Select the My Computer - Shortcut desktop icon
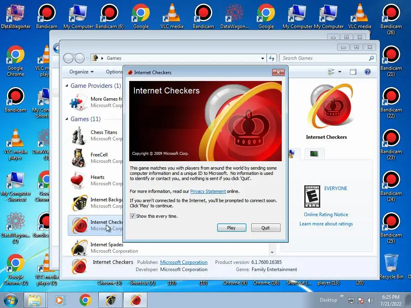The image size is (411, 308). (x=16, y=186)
